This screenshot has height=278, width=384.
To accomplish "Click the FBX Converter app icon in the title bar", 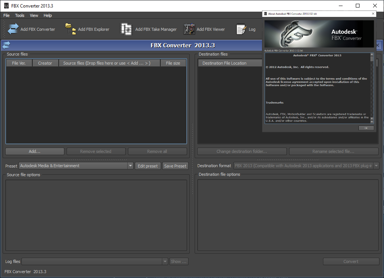I will (6, 6).
